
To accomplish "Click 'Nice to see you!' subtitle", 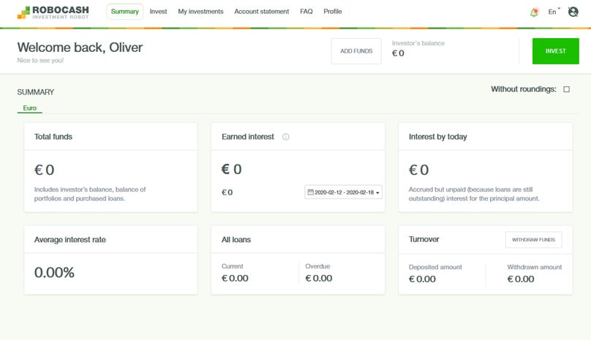I will [40, 60].
